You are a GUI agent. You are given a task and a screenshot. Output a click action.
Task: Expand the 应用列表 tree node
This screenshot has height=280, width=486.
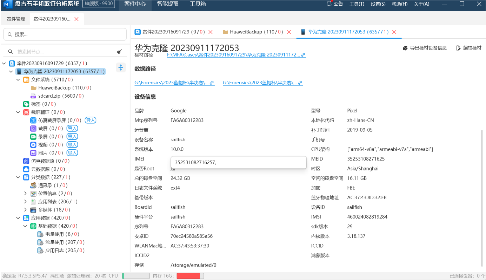[x=25, y=202]
